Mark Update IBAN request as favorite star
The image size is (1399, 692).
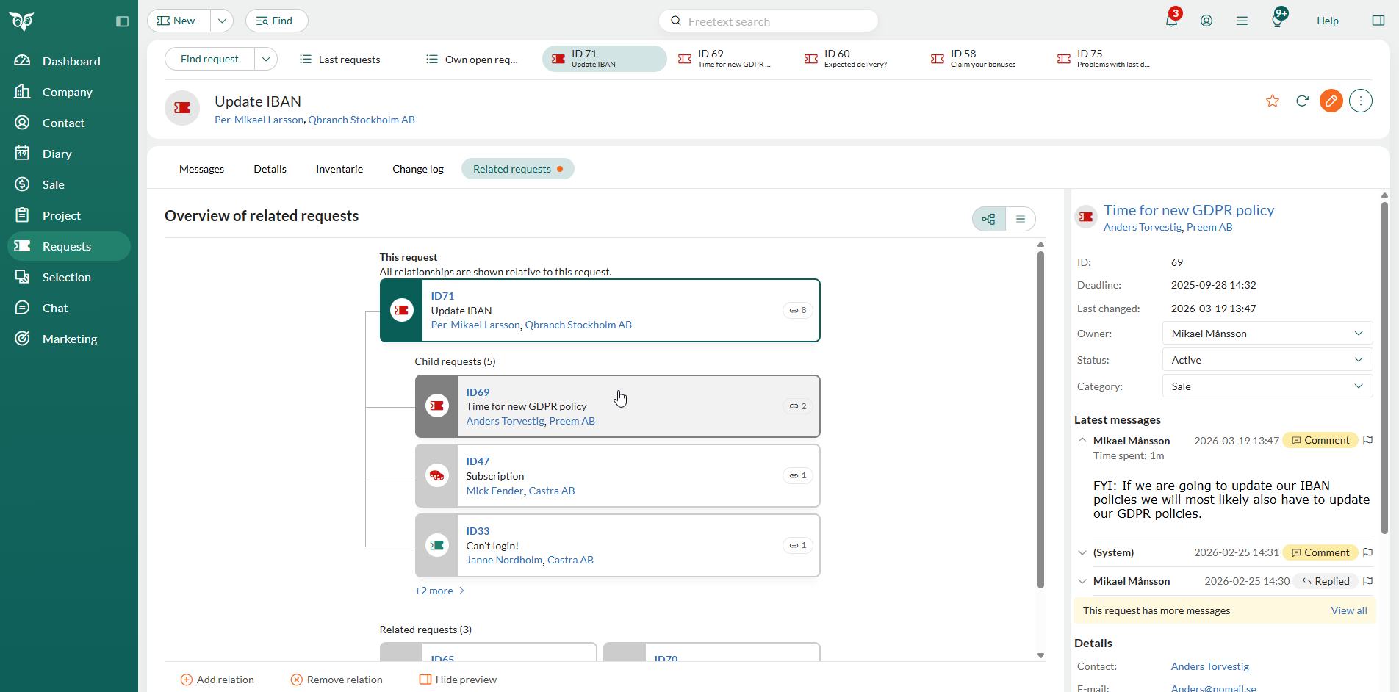click(x=1273, y=101)
